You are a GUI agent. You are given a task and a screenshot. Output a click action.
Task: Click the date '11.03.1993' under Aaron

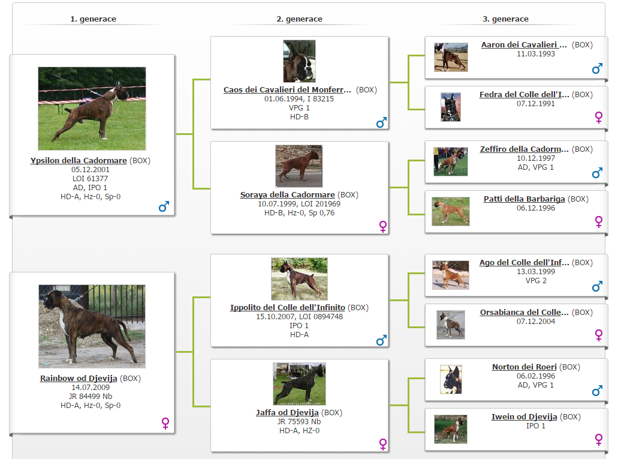pyautogui.click(x=536, y=54)
